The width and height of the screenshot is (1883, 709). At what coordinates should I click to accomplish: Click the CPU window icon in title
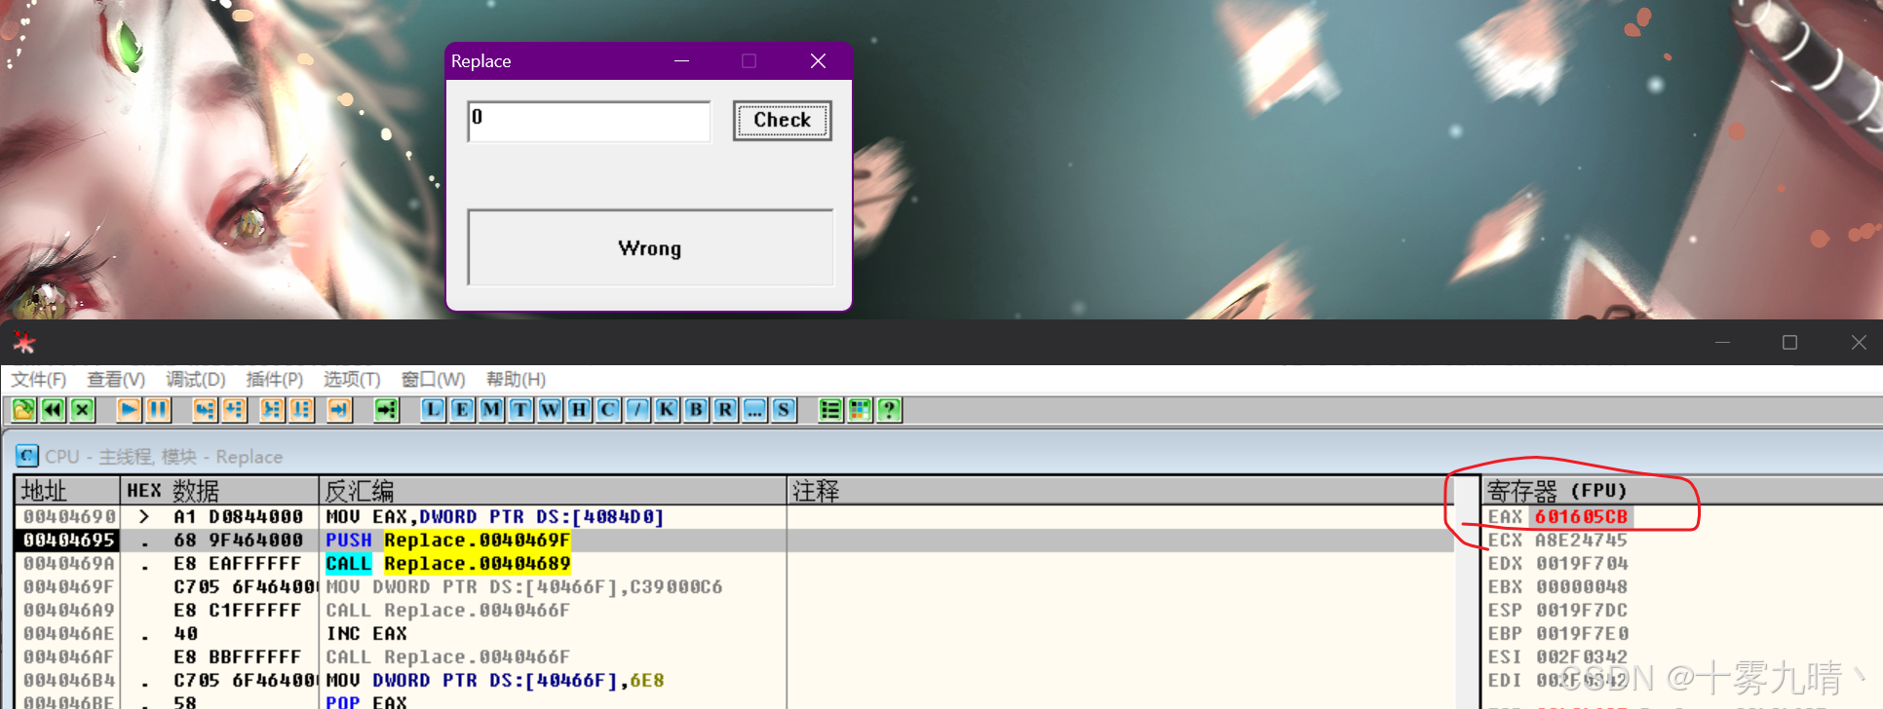point(27,456)
